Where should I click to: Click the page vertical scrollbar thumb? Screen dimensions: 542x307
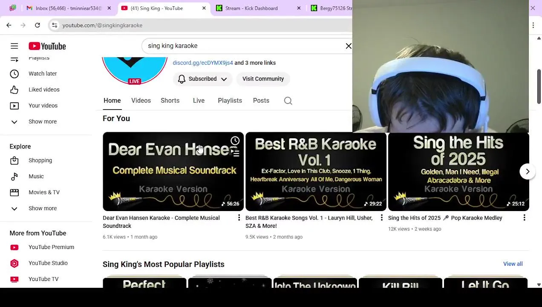pyautogui.click(x=539, y=87)
